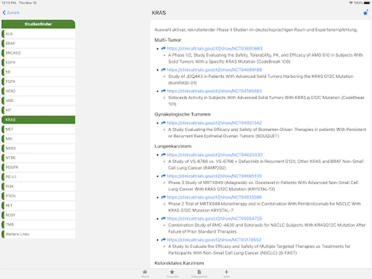Open clinicaltrials link NCT03178552
The height and width of the screenshot is (279, 372).
point(214,240)
